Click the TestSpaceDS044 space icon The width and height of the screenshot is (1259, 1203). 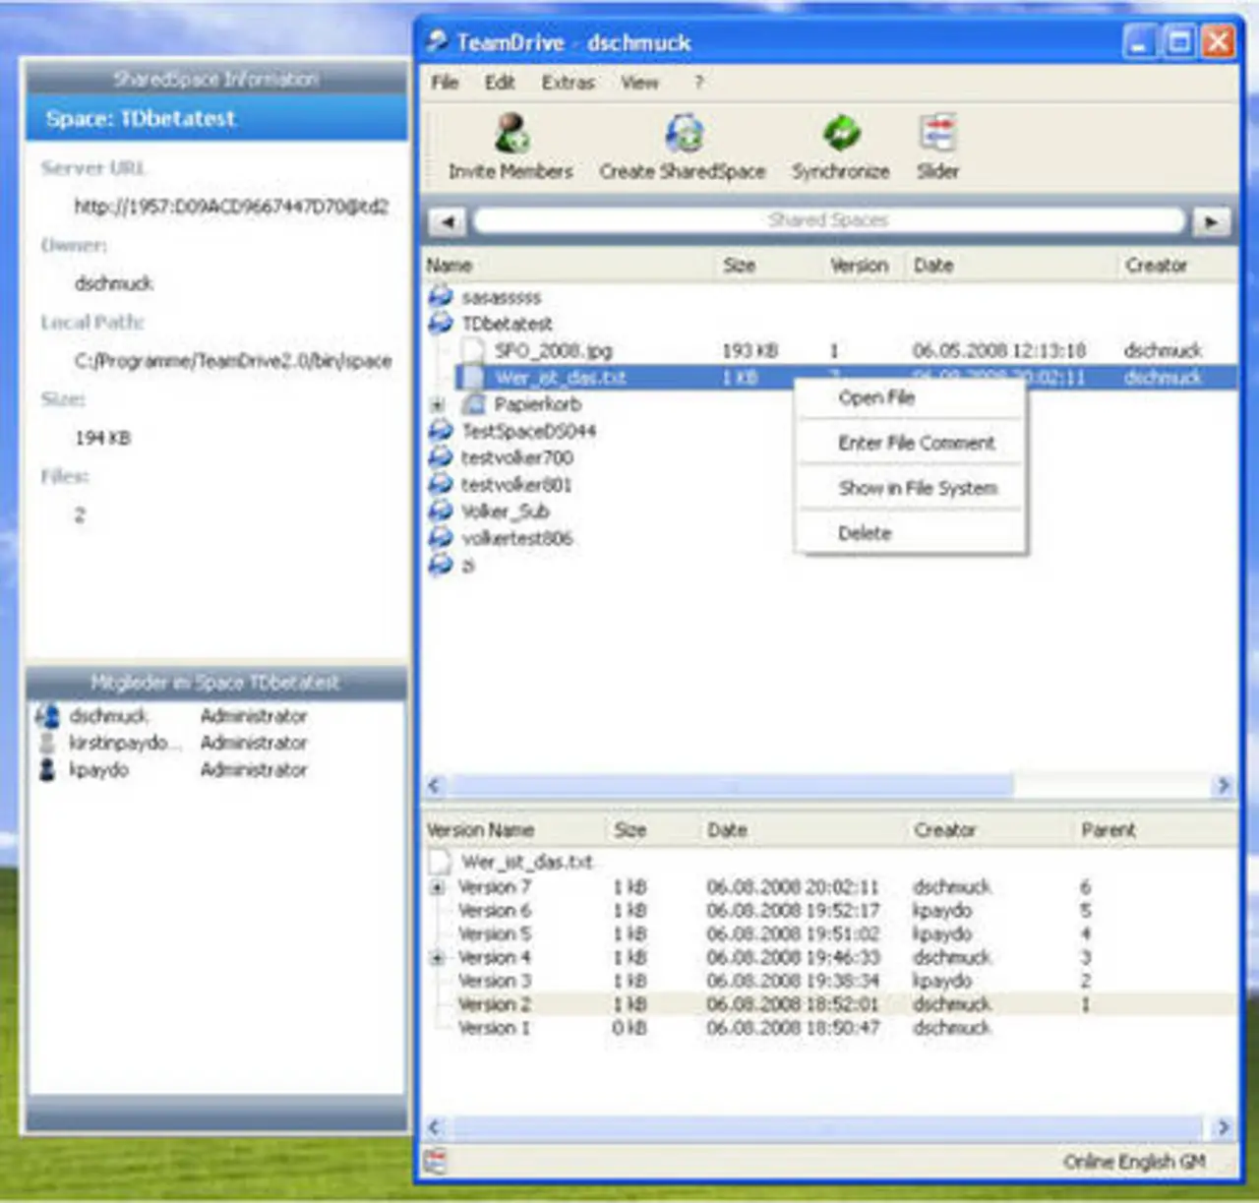[x=441, y=431]
